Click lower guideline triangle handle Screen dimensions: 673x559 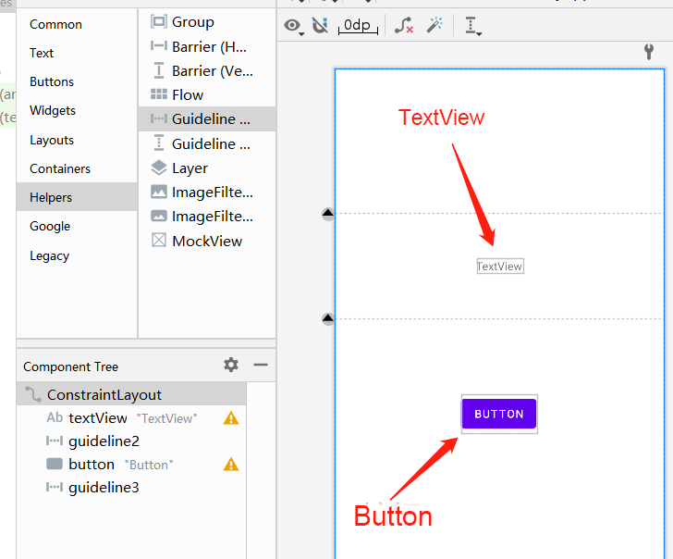pos(328,318)
